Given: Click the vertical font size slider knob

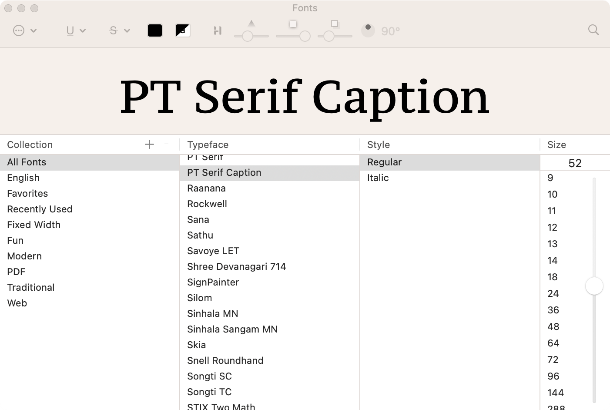Looking at the screenshot, I should pos(594,286).
